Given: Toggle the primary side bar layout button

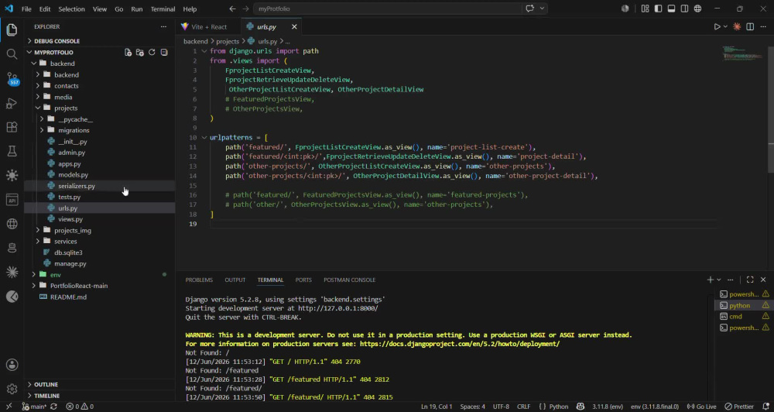Looking at the screenshot, I should (x=659, y=9).
